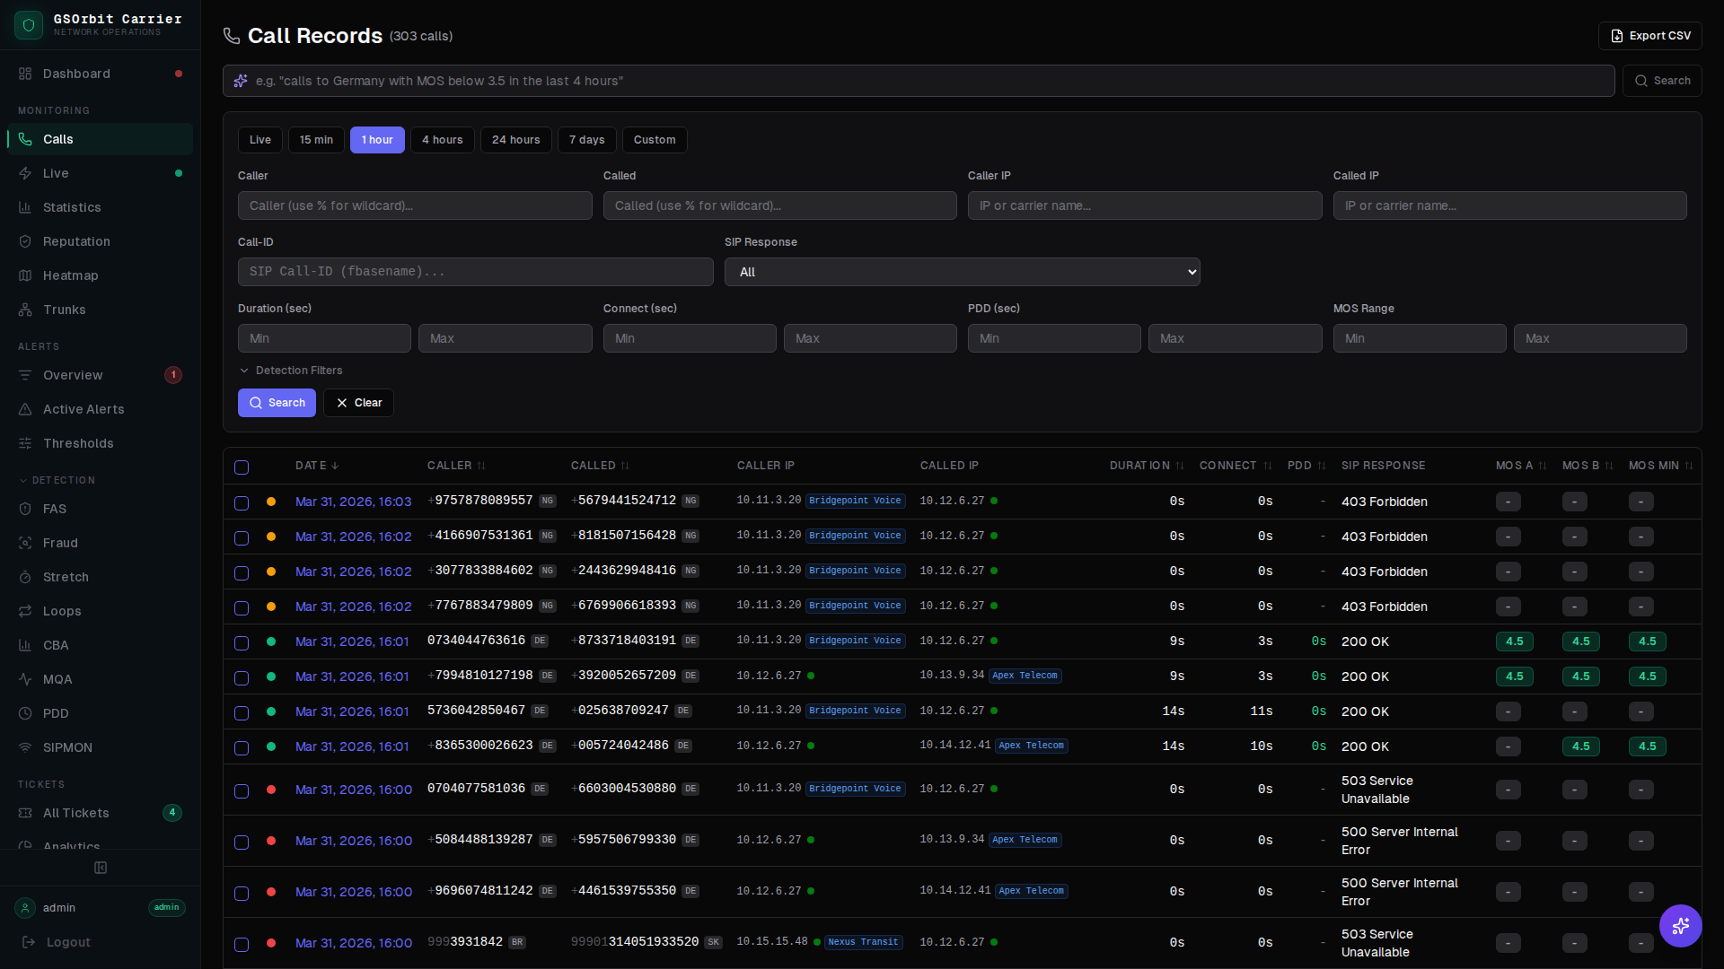Image resolution: width=1724 pixels, height=969 pixels.
Task: Open the Heatmap monitoring view
Action: coord(70,275)
